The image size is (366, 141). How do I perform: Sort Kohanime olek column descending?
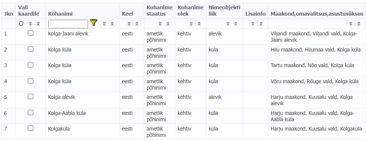coord(191,24)
